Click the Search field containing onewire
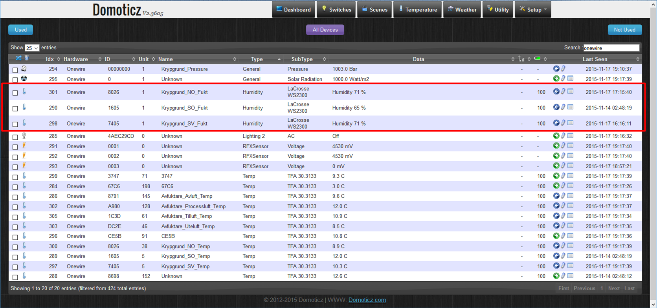Screen dimensions: 657x308 611,48
